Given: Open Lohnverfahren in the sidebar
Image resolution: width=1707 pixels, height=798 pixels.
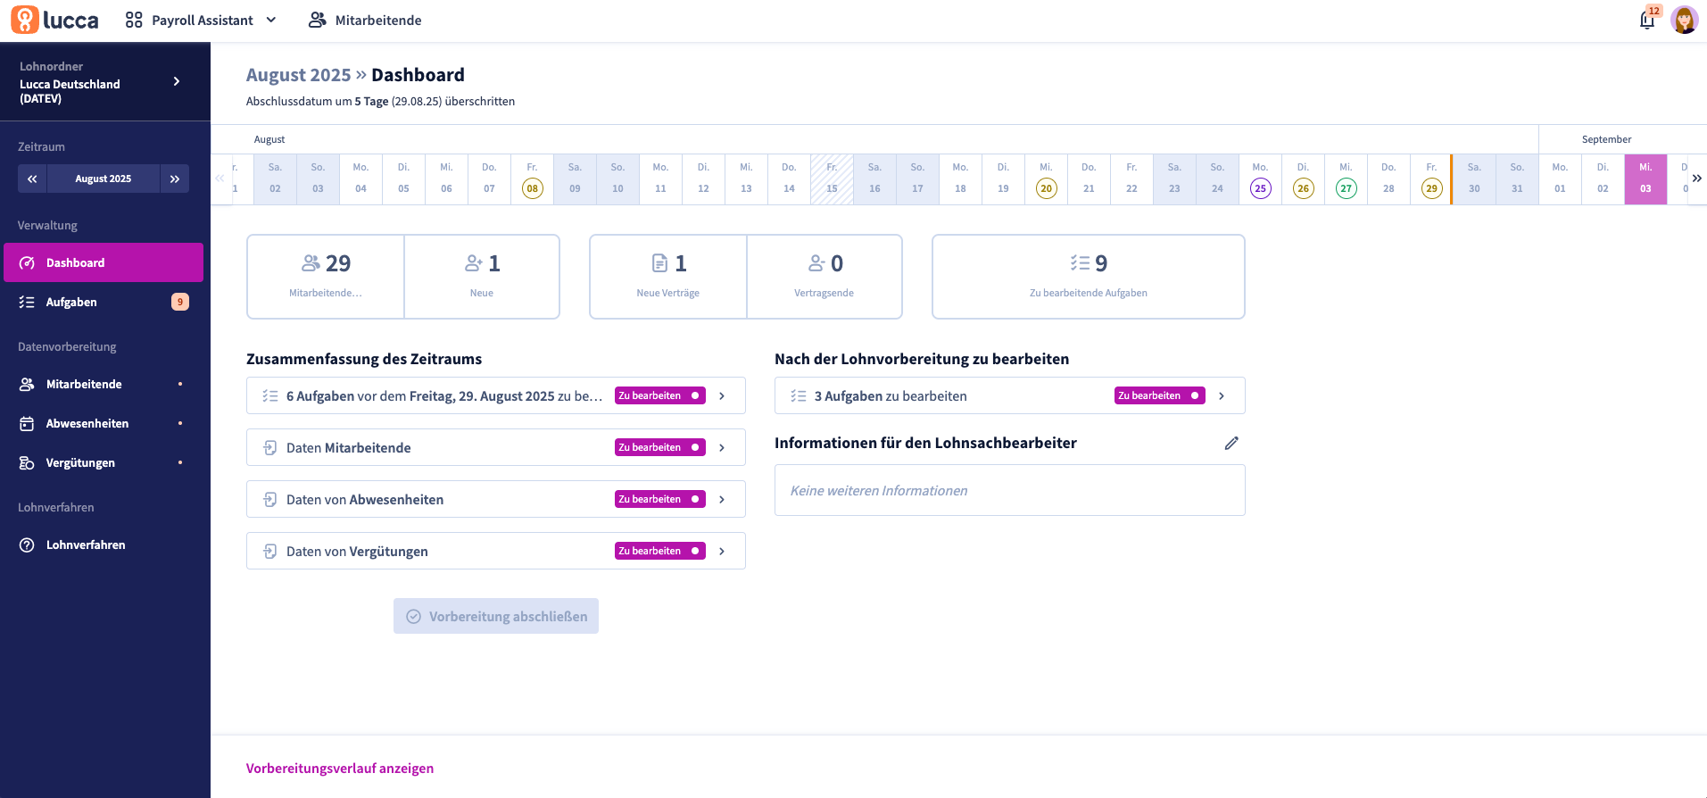Looking at the screenshot, I should tap(86, 544).
